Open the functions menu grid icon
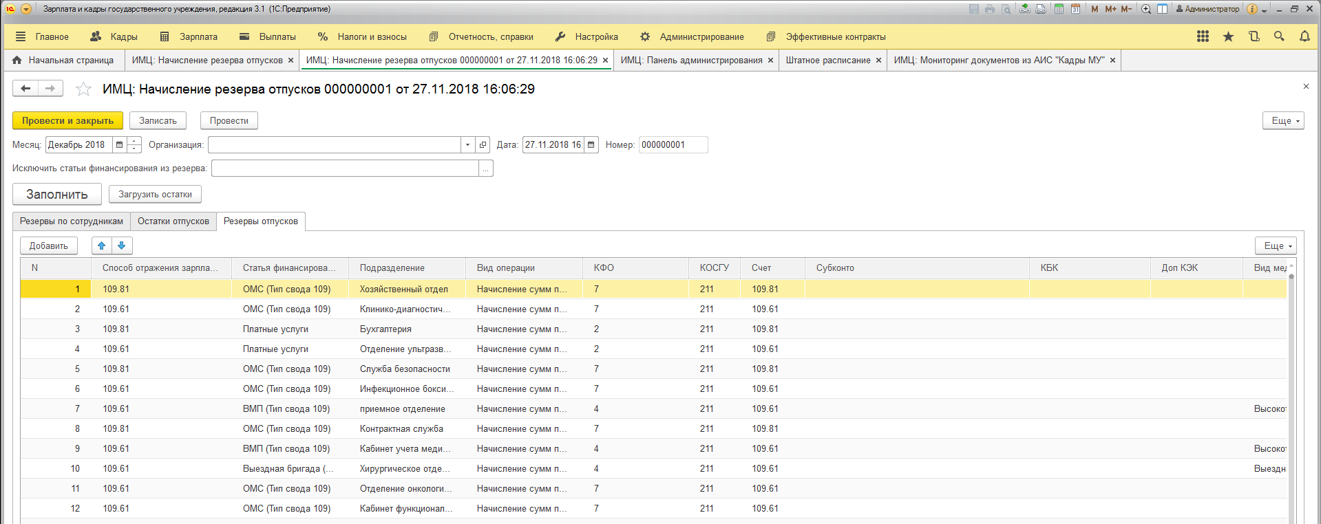The height and width of the screenshot is (524, 1321). (1203, 36)
